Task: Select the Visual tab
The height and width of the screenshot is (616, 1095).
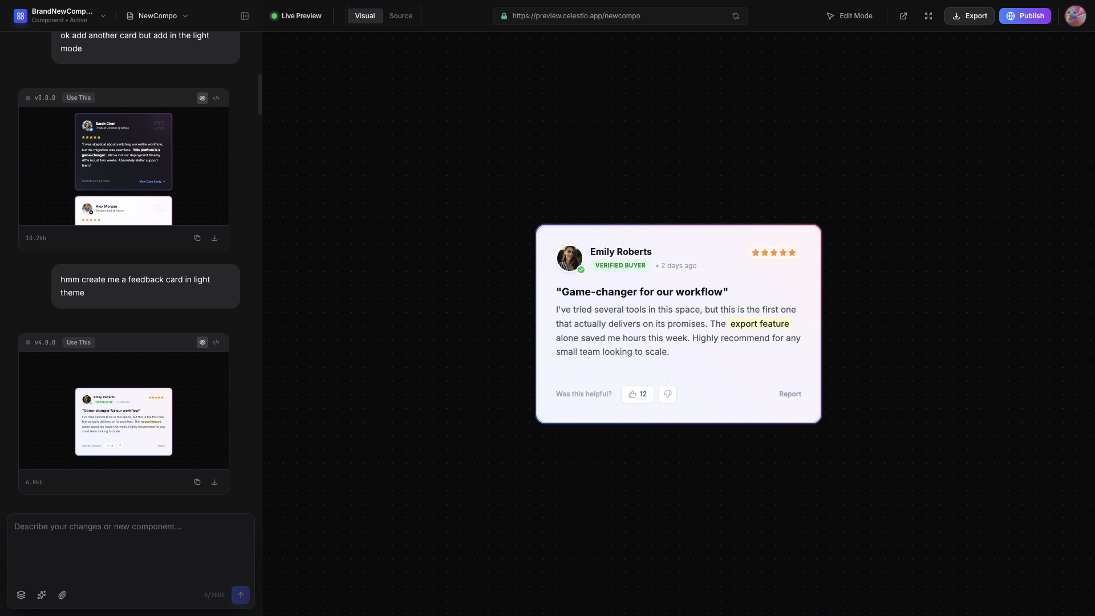Action: click(x=365, y=16)
